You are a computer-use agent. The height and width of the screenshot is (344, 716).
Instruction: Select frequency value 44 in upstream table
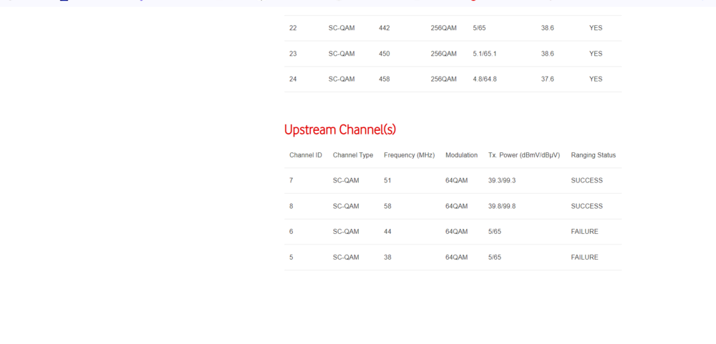[x=387, y=232]
